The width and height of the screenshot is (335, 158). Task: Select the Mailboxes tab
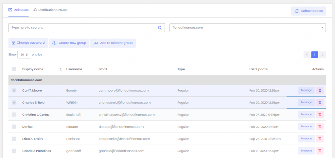19,10
